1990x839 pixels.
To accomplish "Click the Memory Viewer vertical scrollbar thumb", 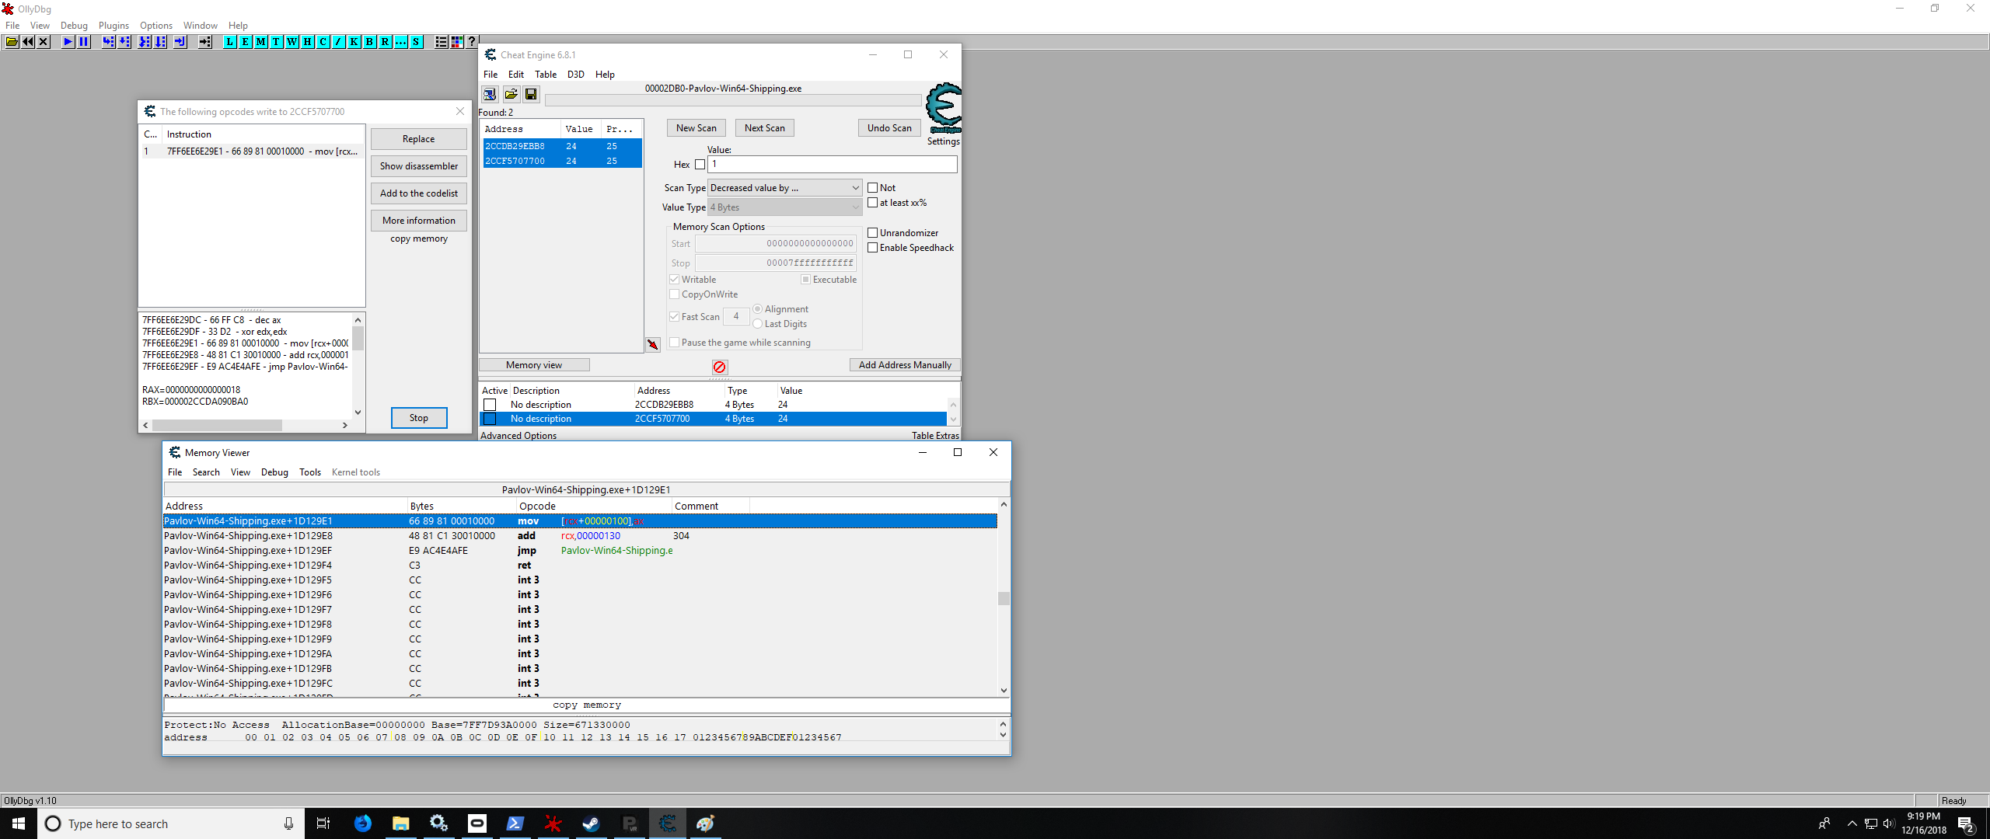I will click(1004, 598).
